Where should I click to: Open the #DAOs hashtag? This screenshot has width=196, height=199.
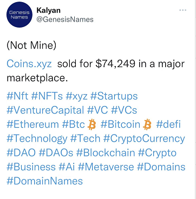(56, 153)
